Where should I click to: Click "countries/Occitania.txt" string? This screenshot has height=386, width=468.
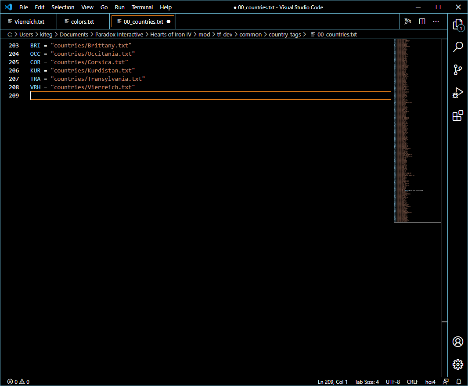point(93,54)
